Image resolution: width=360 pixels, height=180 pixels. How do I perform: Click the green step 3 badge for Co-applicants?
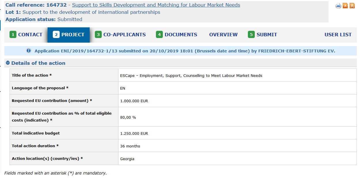coord(98,35)
